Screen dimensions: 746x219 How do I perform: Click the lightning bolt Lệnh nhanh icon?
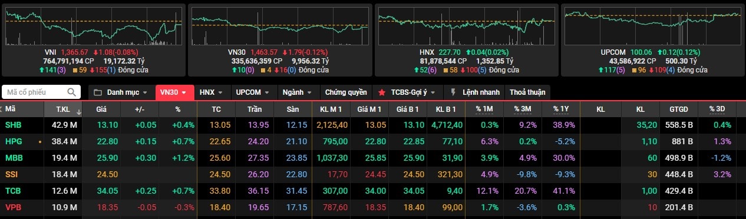click(453, 92)
